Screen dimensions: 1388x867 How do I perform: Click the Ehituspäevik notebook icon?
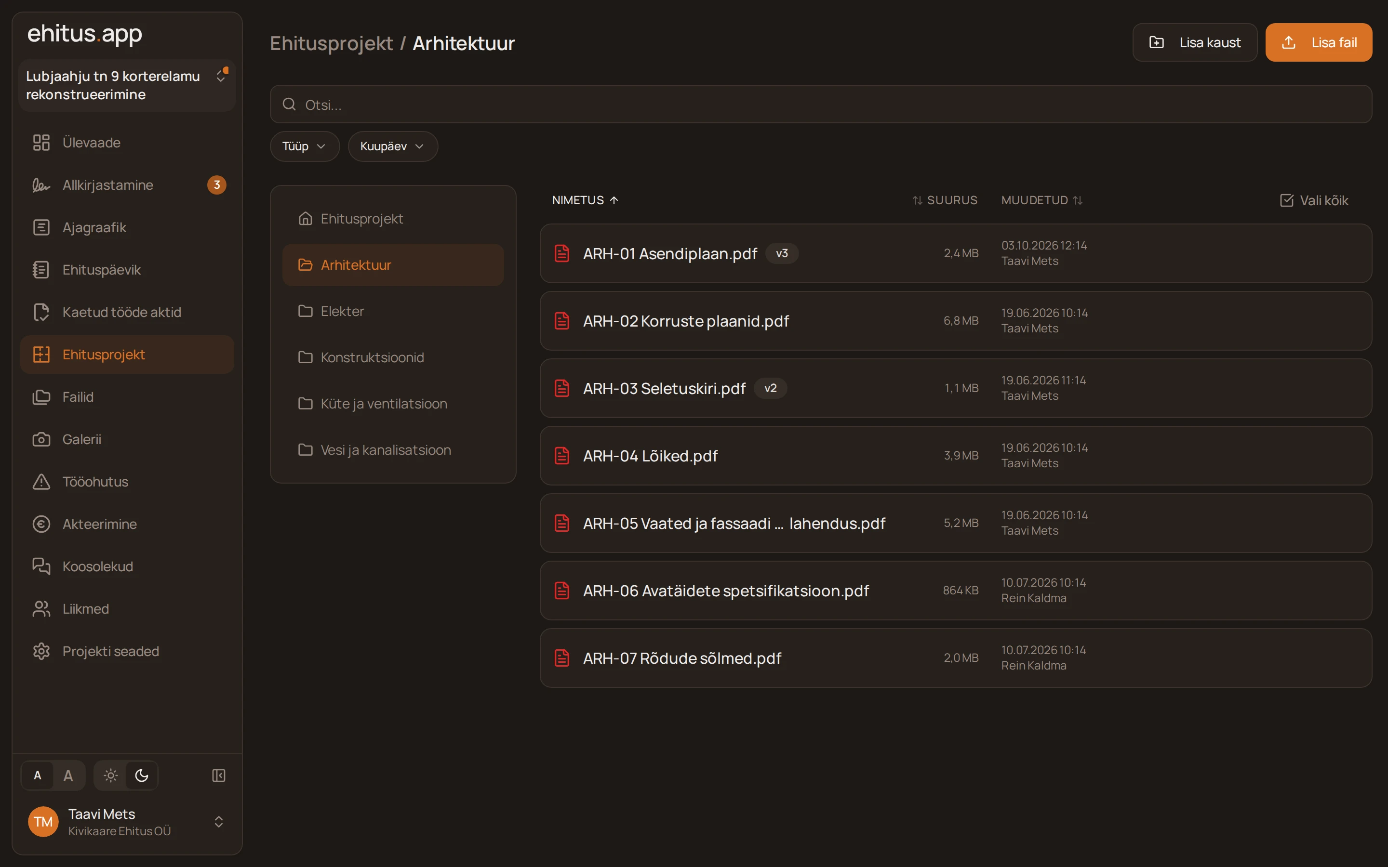tap(41, 270)
